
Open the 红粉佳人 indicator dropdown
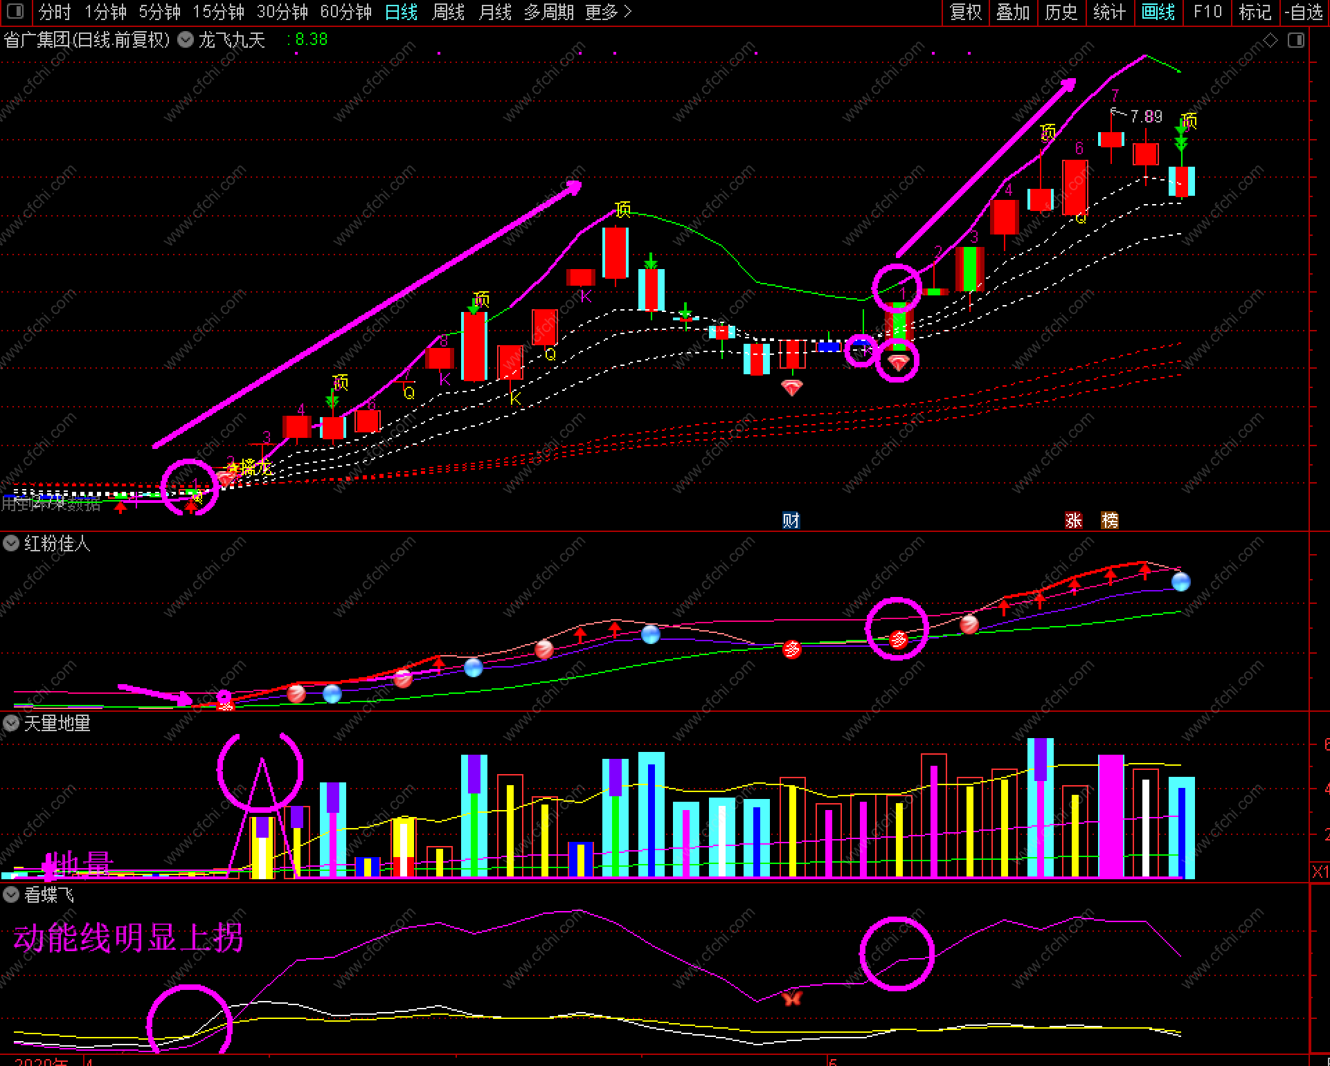[11, 543]
